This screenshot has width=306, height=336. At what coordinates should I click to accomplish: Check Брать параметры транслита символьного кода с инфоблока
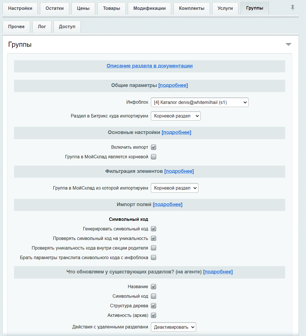[x=153, y=258]
